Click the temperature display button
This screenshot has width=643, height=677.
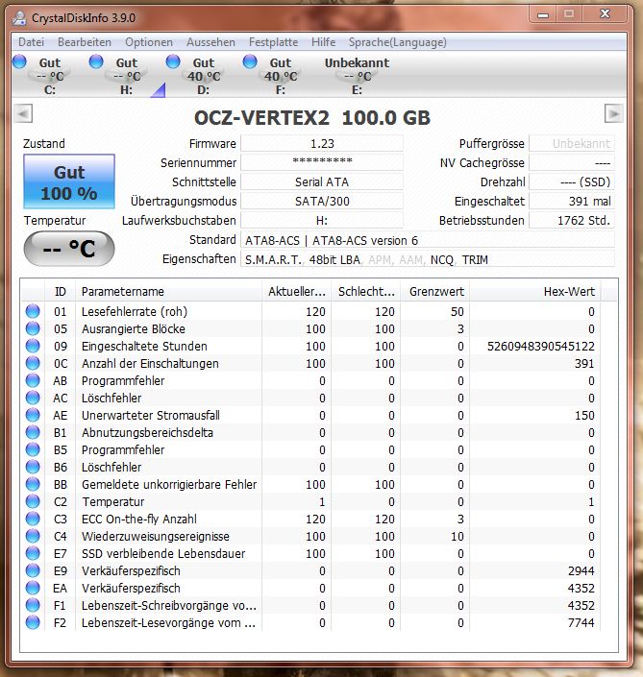69,249
